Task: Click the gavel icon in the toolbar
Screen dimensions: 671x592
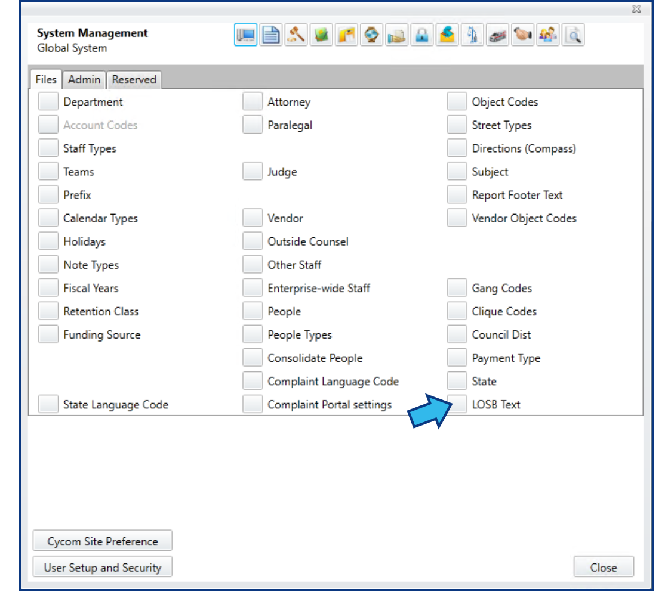Action: tap(296, 35)
